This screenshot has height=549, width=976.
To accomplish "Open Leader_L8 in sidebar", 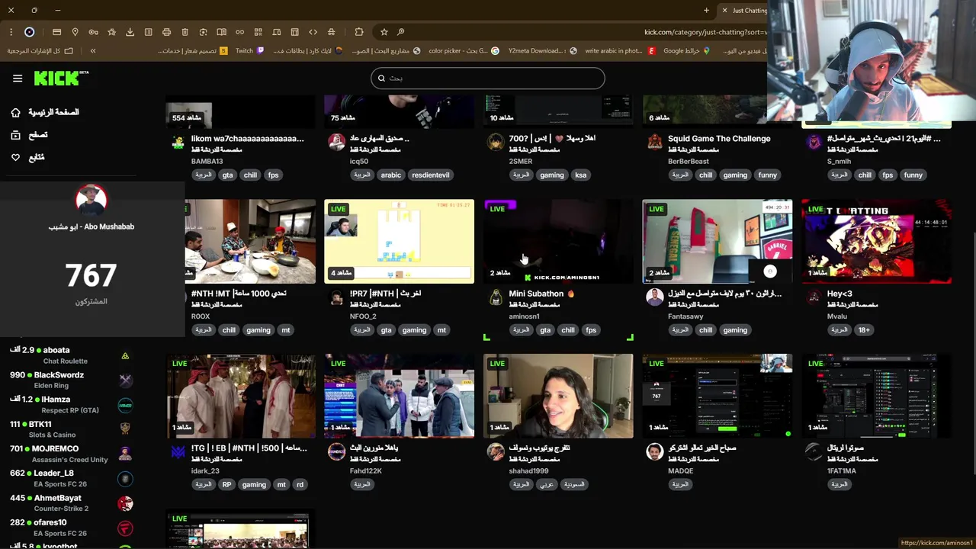I will [70, 478].
